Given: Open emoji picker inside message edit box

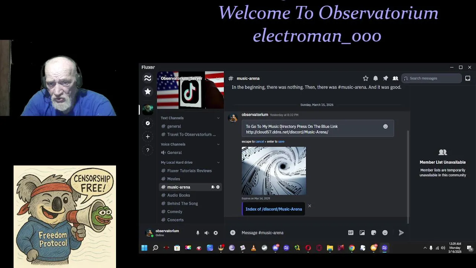Looking at the screenshot, I should [385, 127].
